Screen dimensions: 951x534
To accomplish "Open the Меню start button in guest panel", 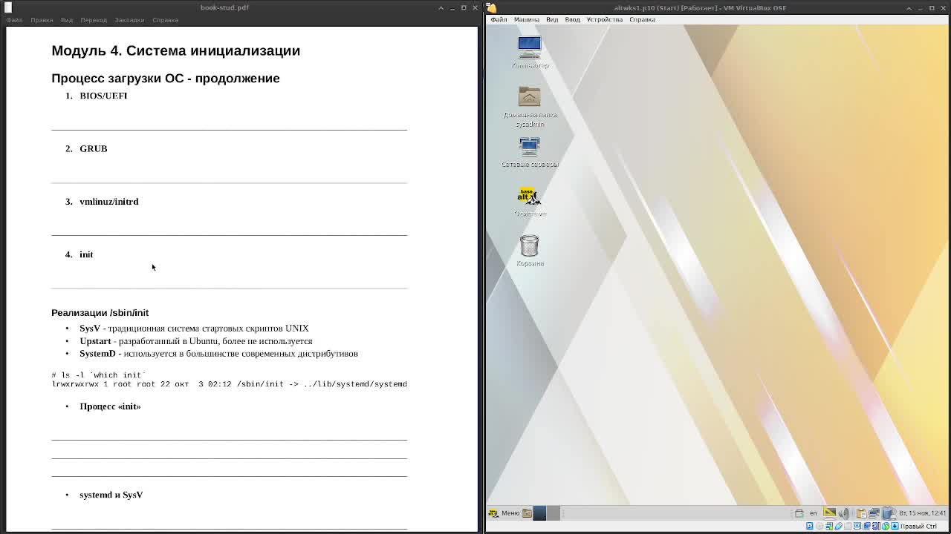I will tap(504, 512).
